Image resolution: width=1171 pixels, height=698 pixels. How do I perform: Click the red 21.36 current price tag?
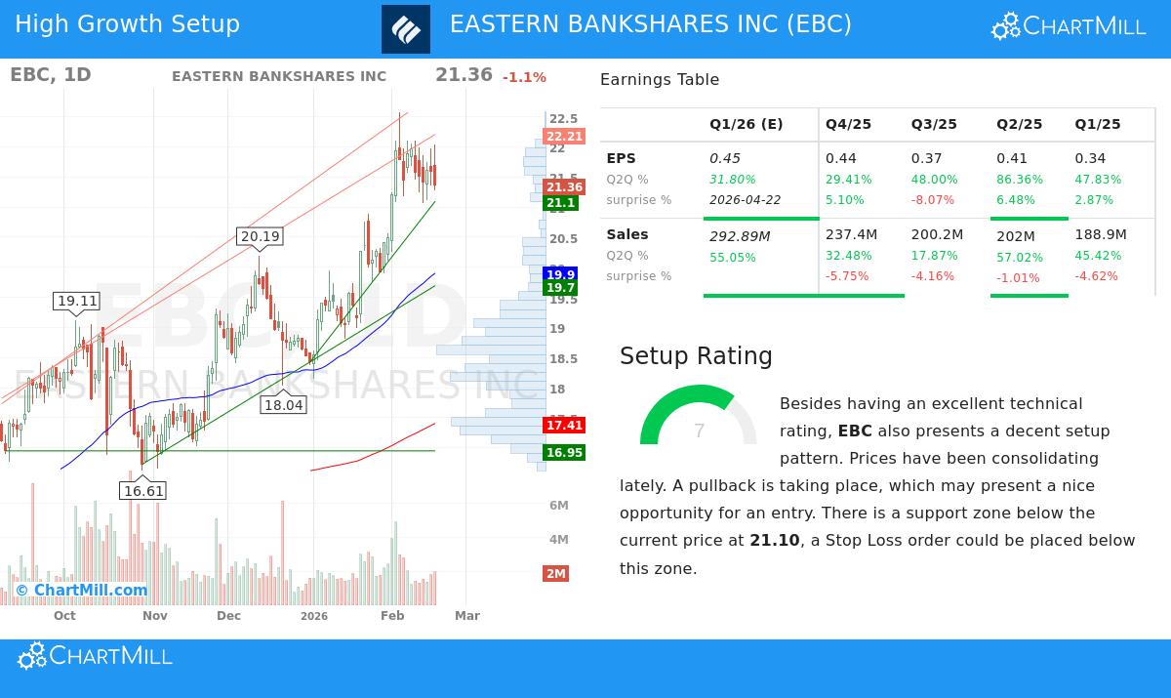point(564,187)
